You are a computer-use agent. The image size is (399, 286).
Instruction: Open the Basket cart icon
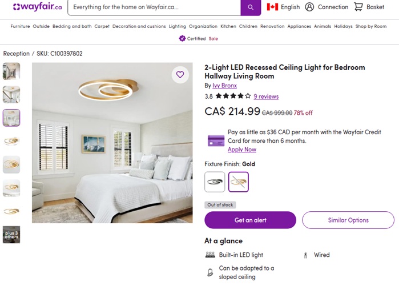[358, 7]
